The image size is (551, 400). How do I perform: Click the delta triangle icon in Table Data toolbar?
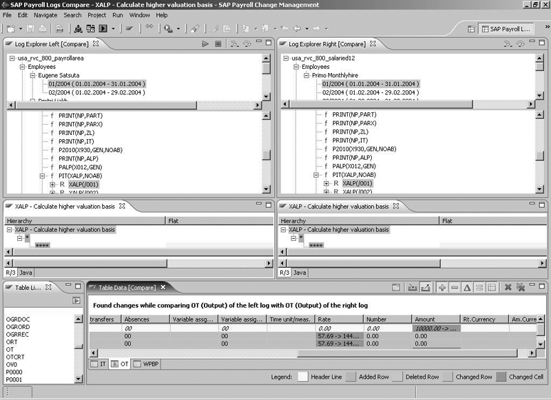pyautogui.click(x=466, y=287)
